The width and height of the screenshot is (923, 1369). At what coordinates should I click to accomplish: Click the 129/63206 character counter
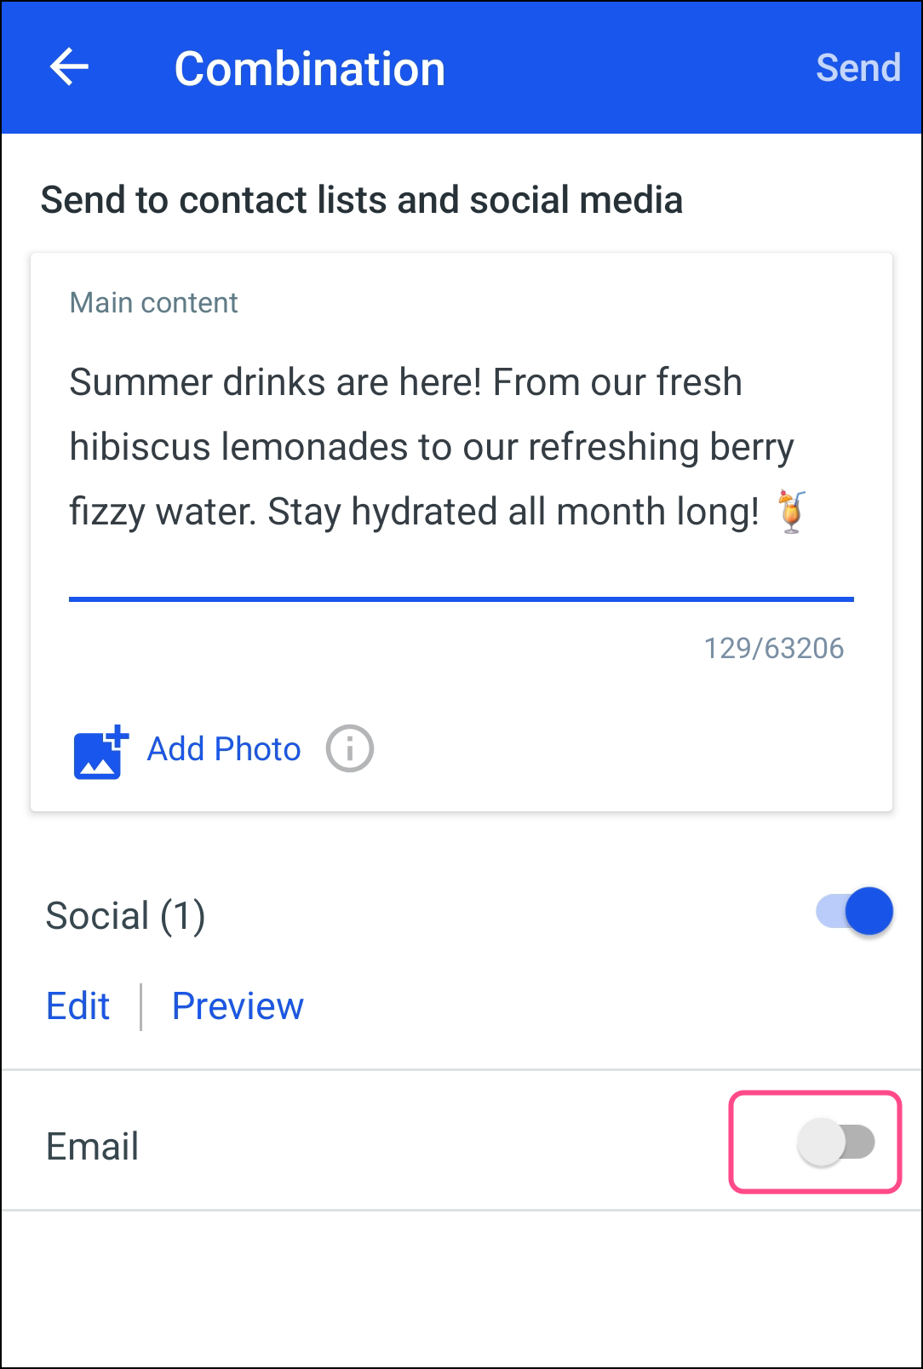[773, 649]
